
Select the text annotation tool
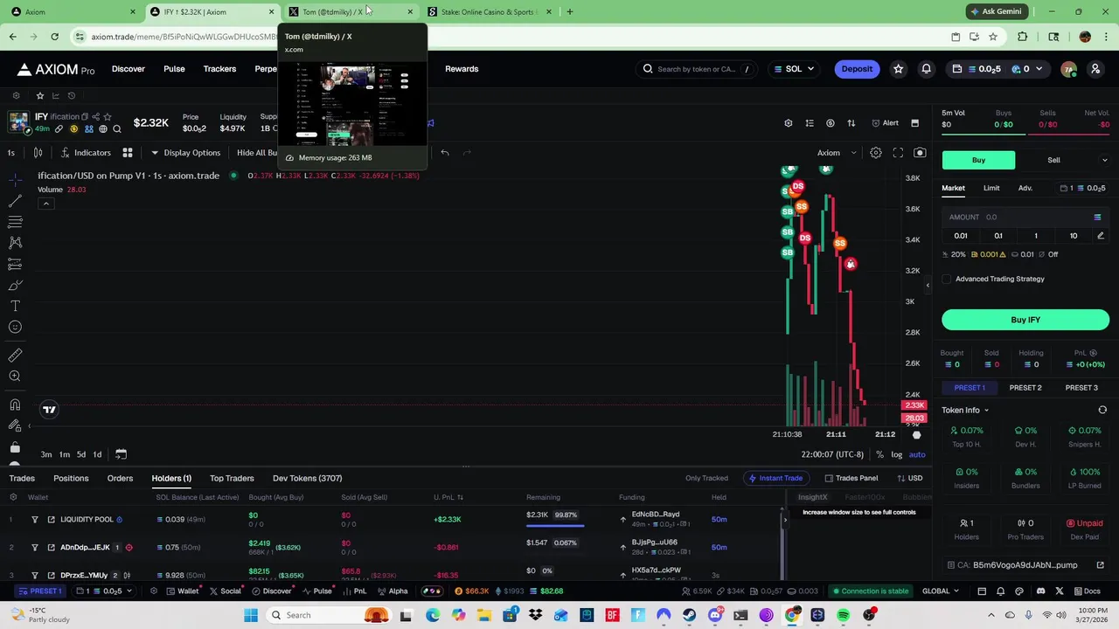pyautogui.click(x=15, y=306)
